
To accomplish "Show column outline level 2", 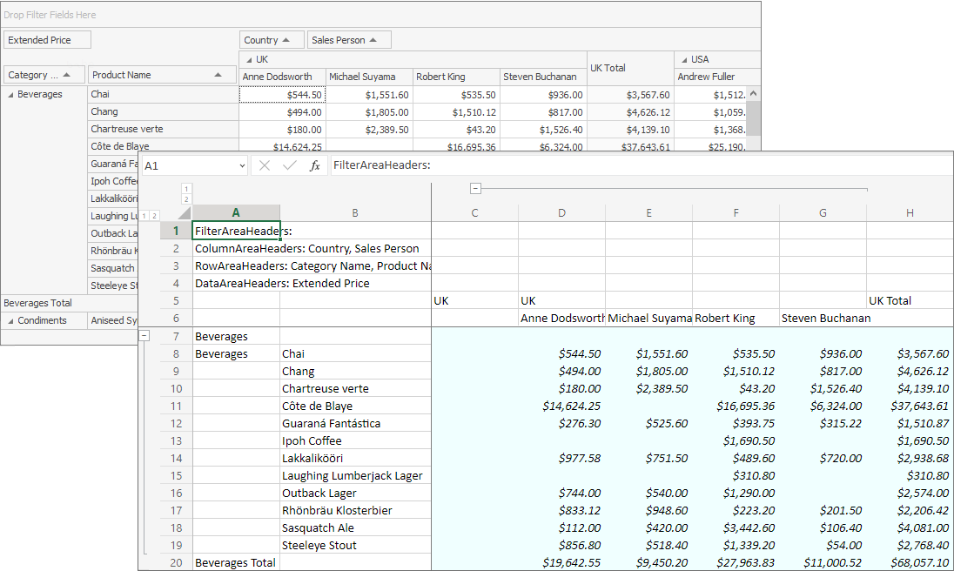I will (x=186, y=198).
